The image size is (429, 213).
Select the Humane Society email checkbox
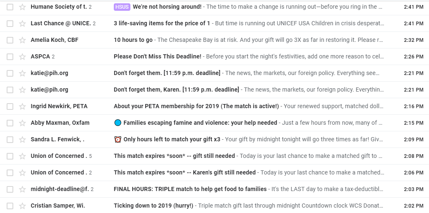tap(10, 7)
